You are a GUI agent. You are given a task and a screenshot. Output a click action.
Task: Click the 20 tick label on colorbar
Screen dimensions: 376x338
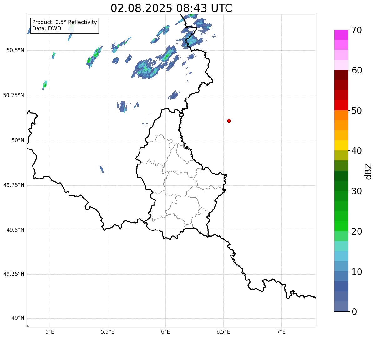coord(357,231)
